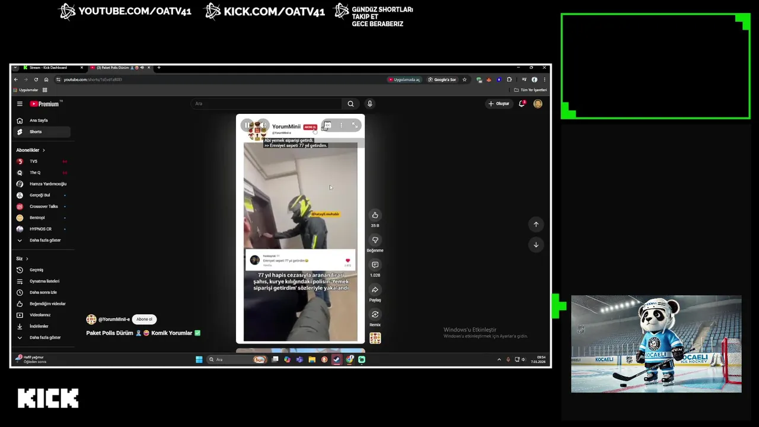
Task: Pause the Shorts video
Action: pos(247,125)
